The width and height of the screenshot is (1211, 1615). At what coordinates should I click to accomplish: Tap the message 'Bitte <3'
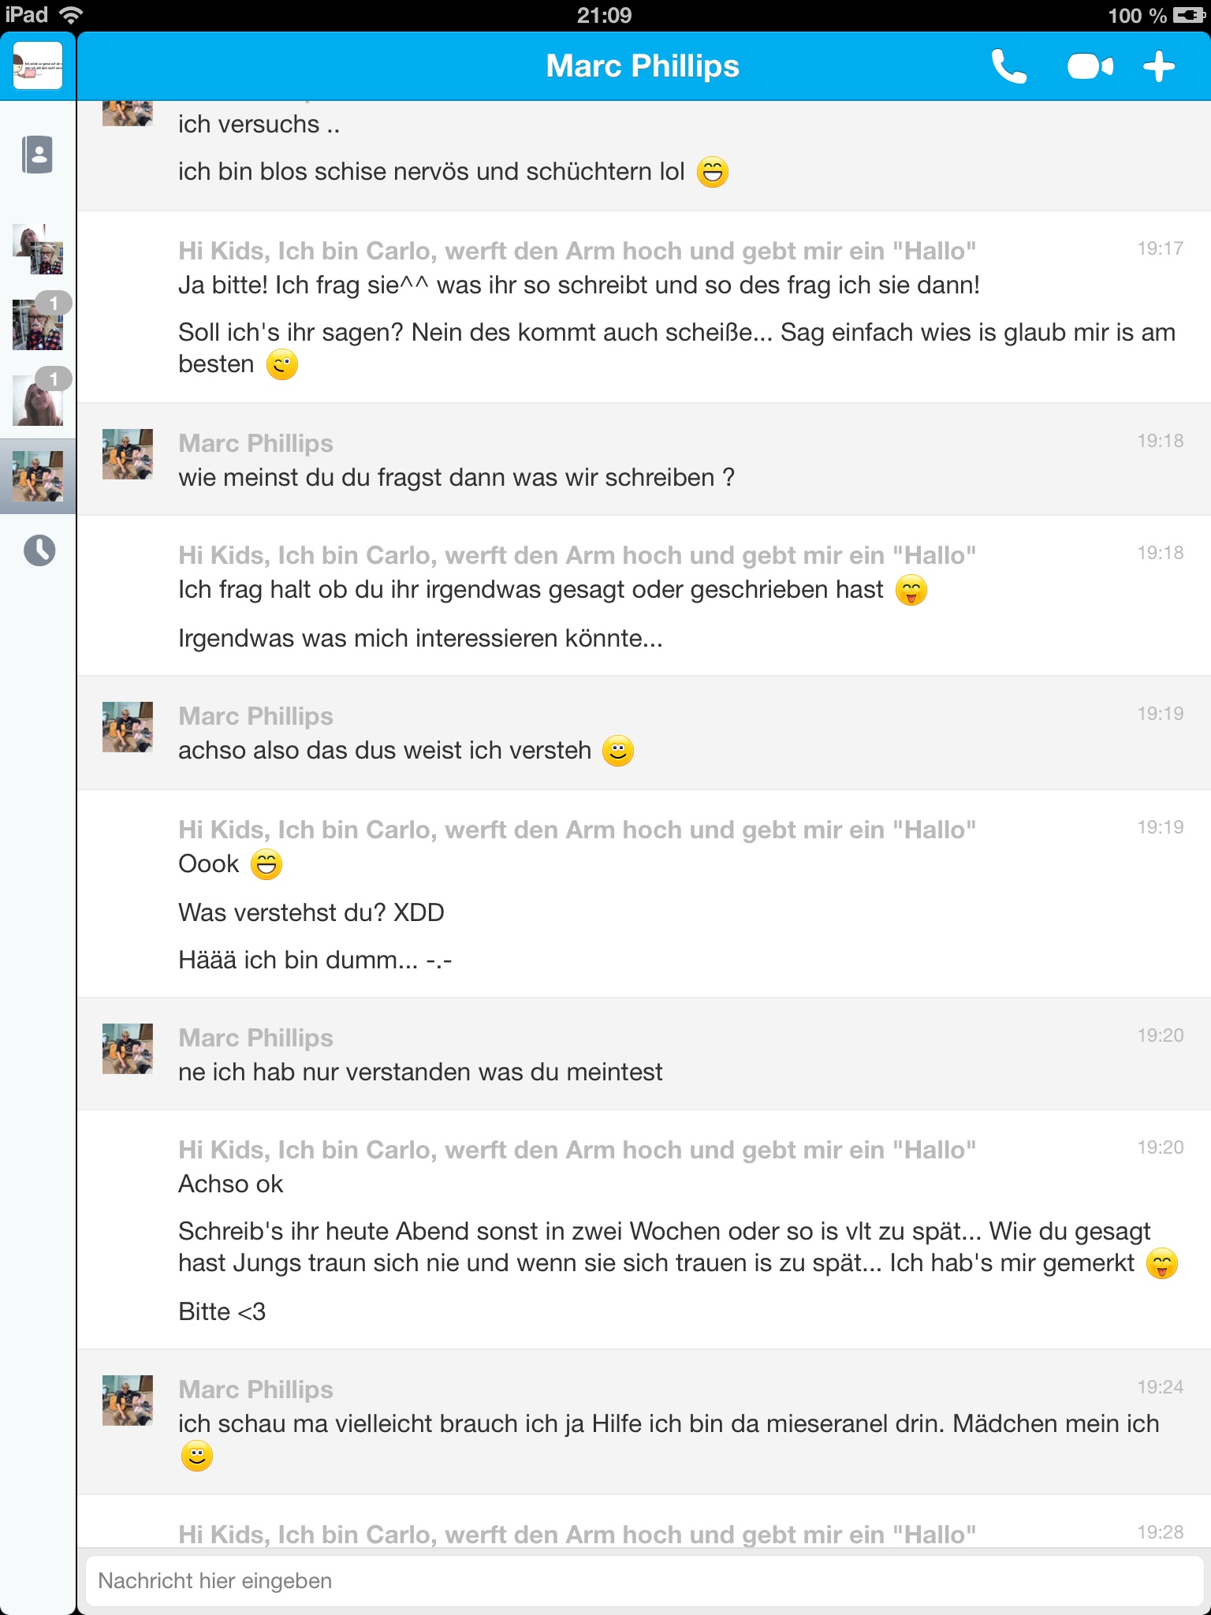click(222, 1311)
